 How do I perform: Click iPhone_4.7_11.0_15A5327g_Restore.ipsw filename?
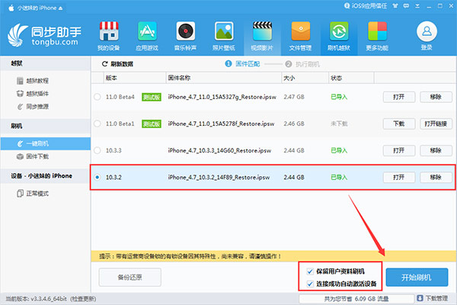(222, 97)
